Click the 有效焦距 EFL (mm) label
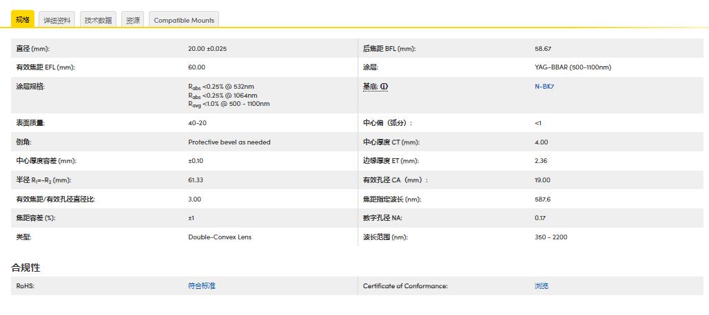 pyautogui.click(x=45, y=67)
